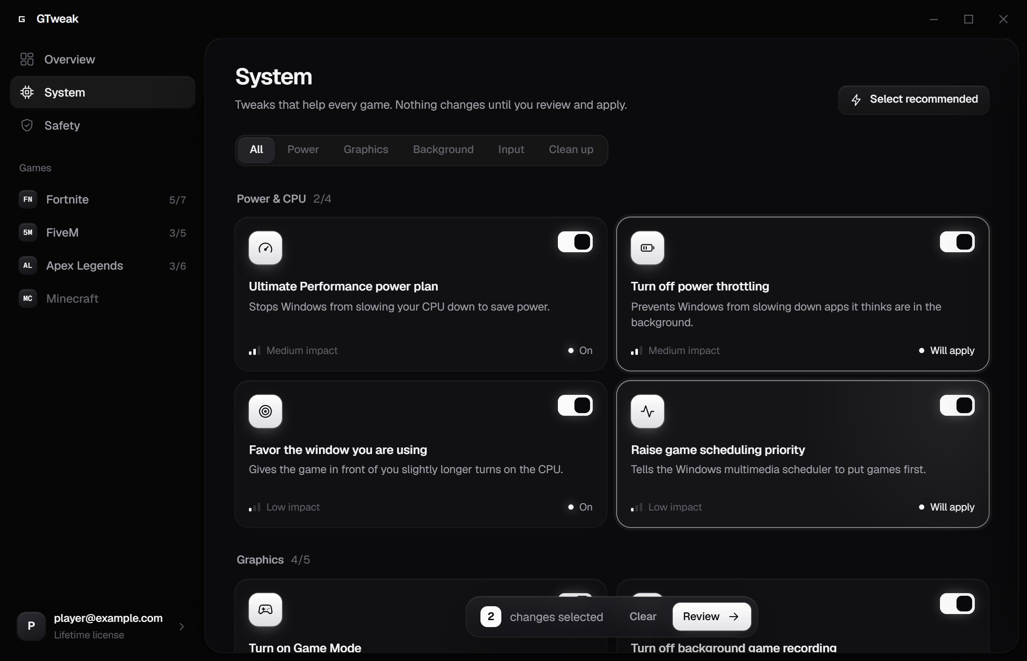
Task: Clear the selected changes
Action: [x=643, y=617]
